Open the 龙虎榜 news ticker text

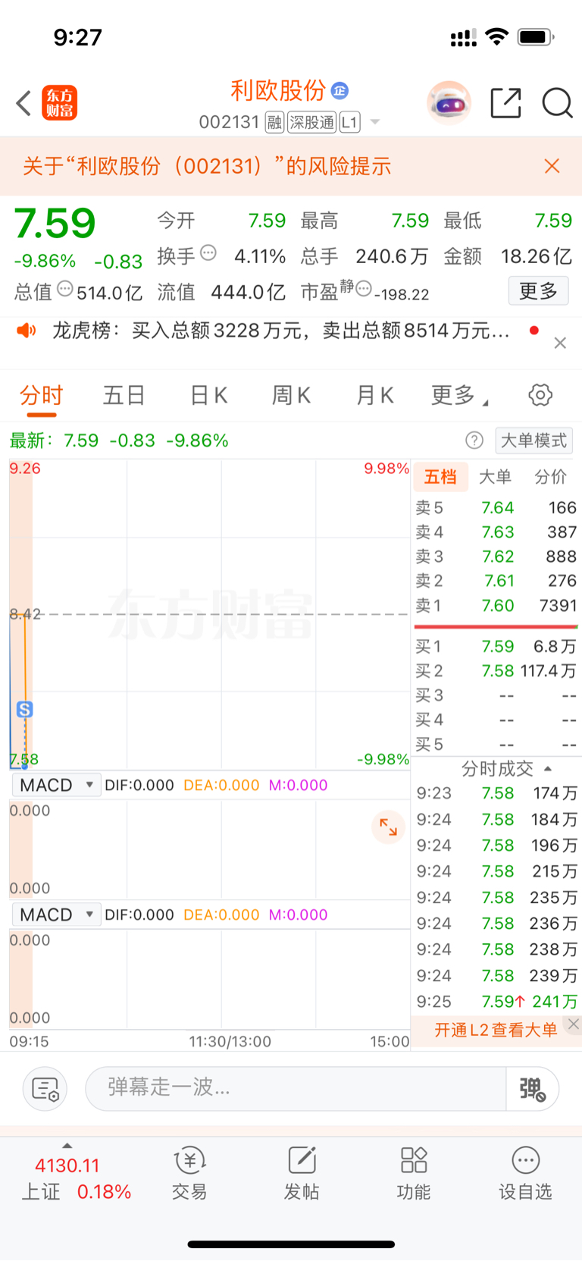(280, 331)
